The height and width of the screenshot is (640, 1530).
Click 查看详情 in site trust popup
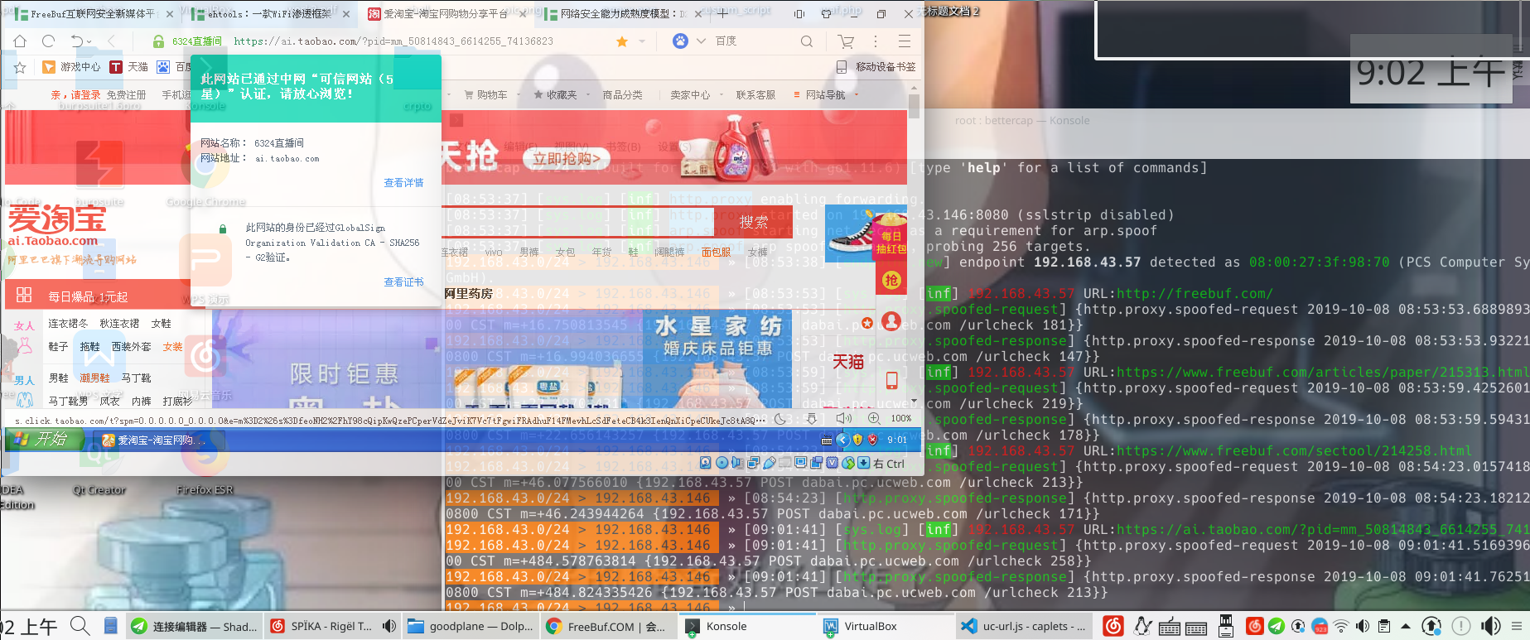(403, 182)
